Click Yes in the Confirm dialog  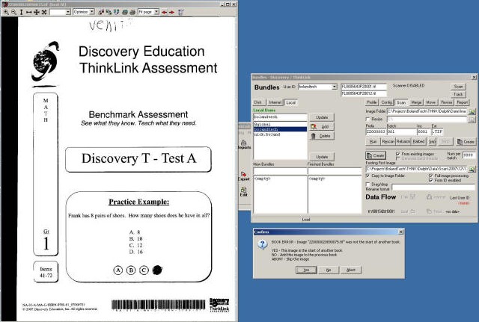click(306, 270)
